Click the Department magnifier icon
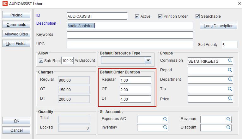 point(230,80)
